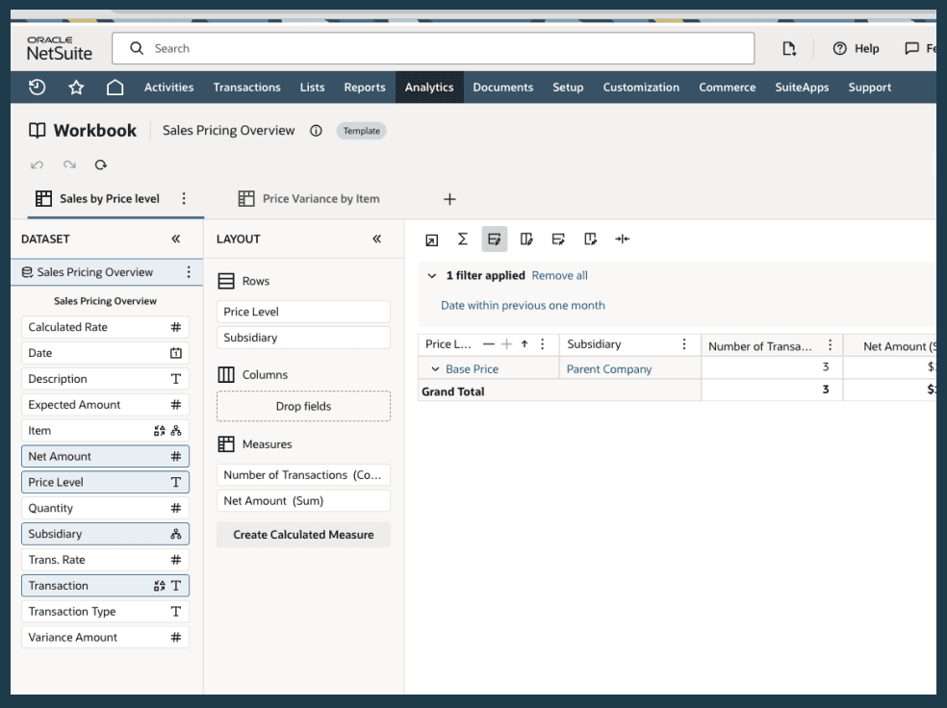947x708 pixels.
Task: Open the Activities menu
Action: tap(168, 88)
